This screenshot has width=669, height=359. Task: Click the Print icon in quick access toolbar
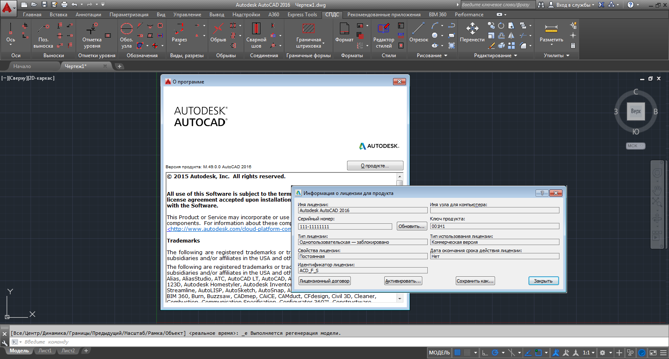pyautogui.click(x=64, y=5)
